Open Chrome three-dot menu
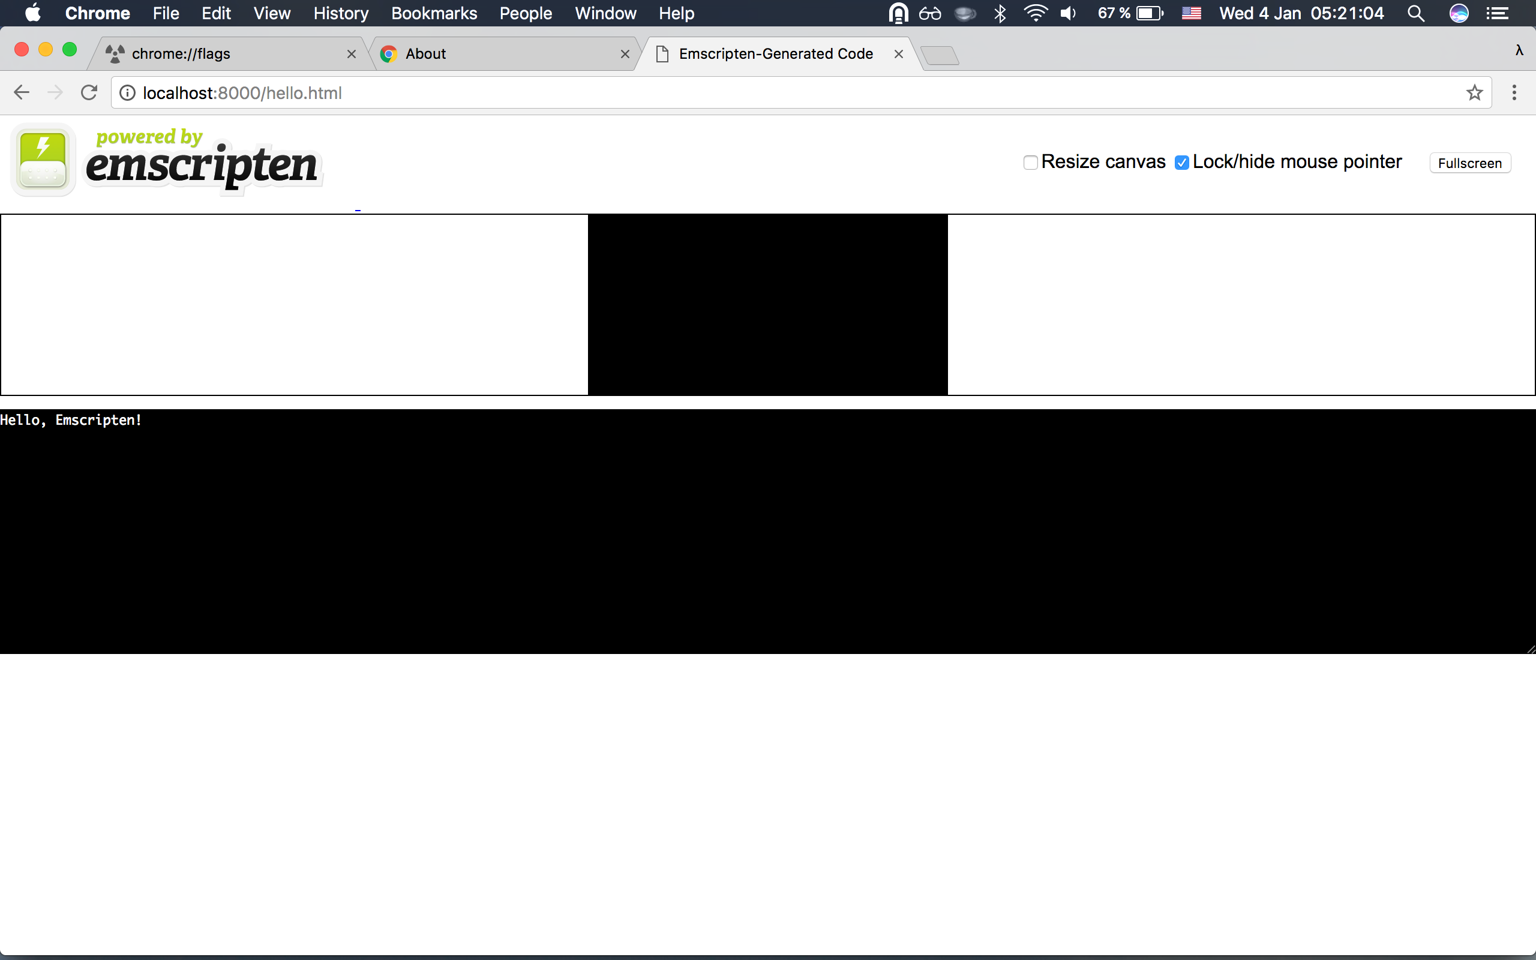The width and height of the screenshot is (1536, 960). coord(1514,92)
